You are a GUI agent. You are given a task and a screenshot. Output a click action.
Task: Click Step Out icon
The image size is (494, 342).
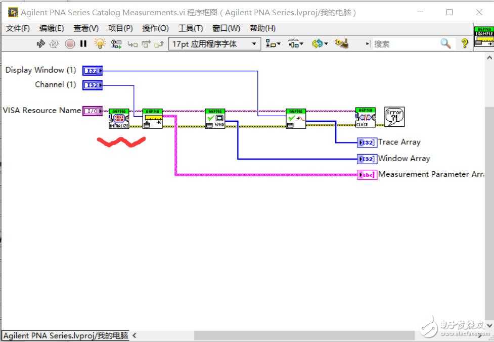159,44
